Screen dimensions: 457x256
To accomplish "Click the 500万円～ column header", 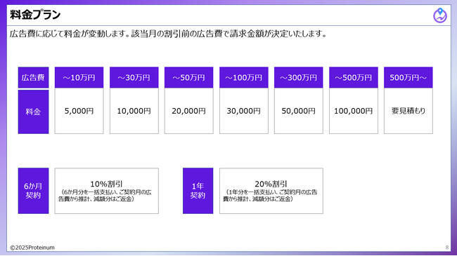I will click(x=408, y=78).
